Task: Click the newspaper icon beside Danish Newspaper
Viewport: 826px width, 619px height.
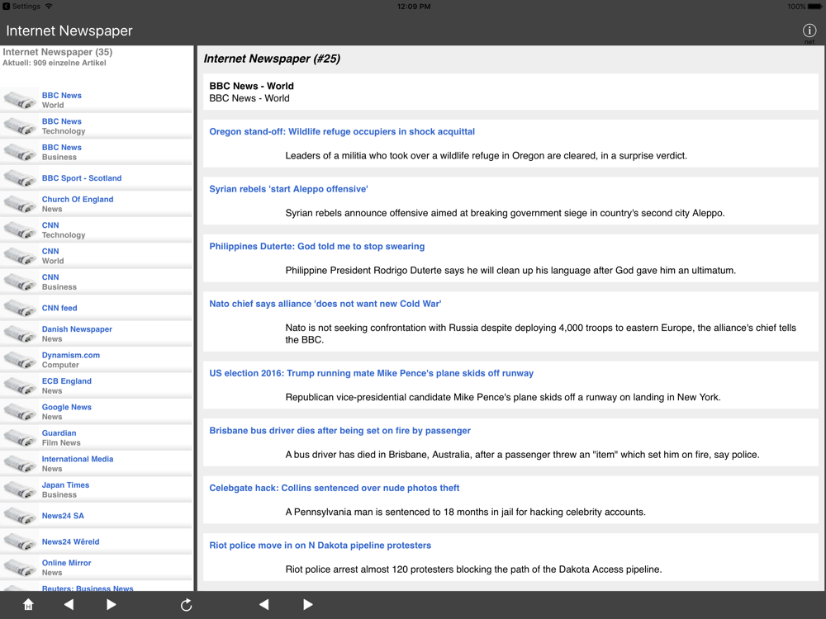Action: (20, 333)
